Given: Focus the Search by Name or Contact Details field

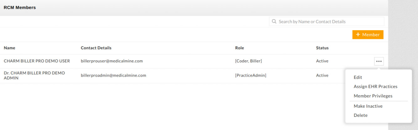Looking at the screenshot, I should (329, 22).
